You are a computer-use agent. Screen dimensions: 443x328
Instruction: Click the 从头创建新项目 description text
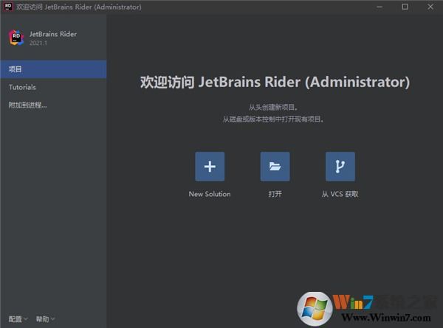(x=273, y=107)
